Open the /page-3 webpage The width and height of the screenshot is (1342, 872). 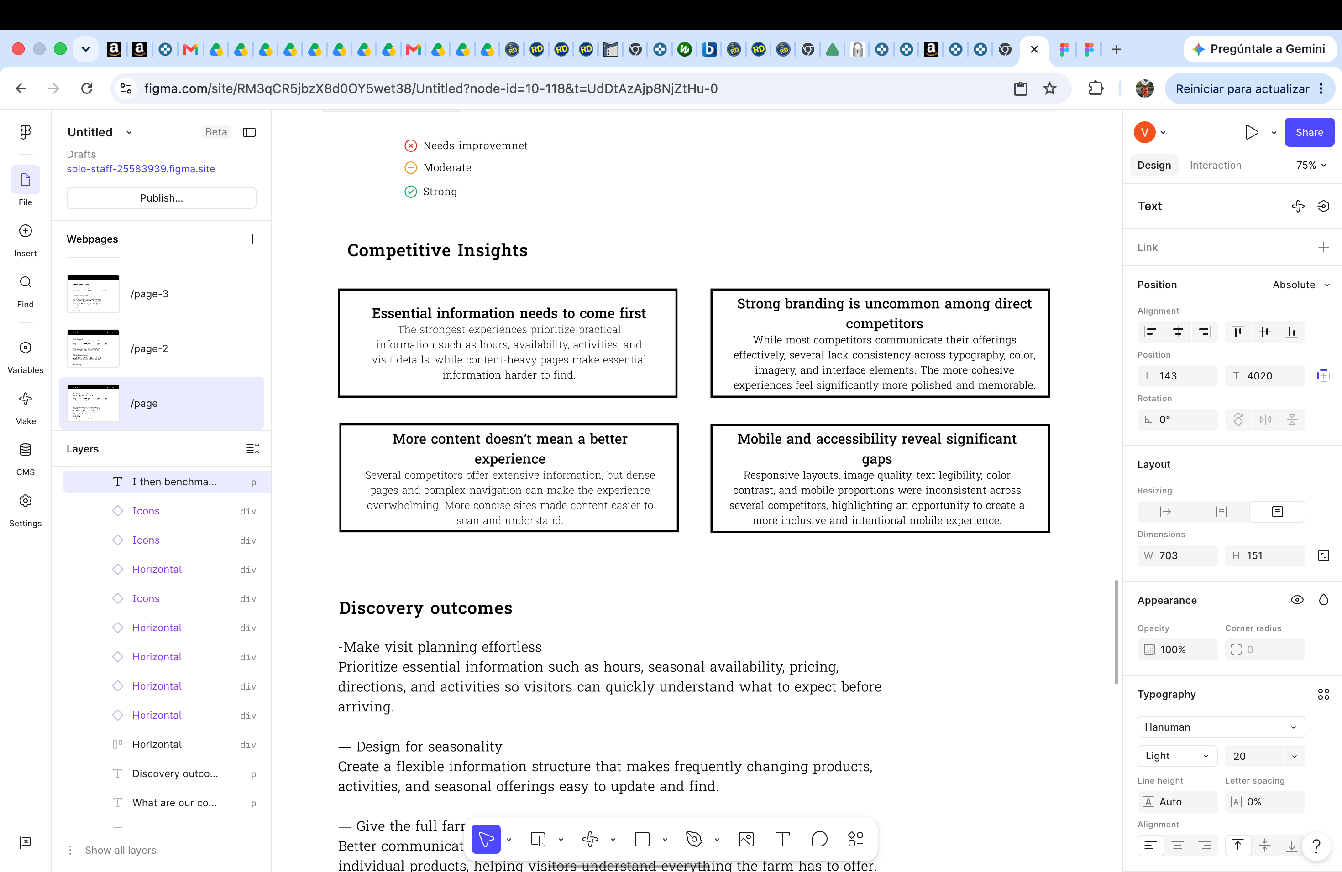pyautogui.click(x=161, y=294)
